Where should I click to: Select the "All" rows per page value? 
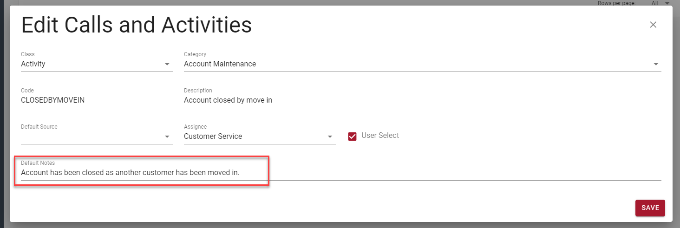pos(655,3)
